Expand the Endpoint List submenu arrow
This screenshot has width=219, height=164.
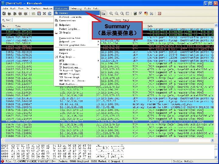[x=98, y=42]
